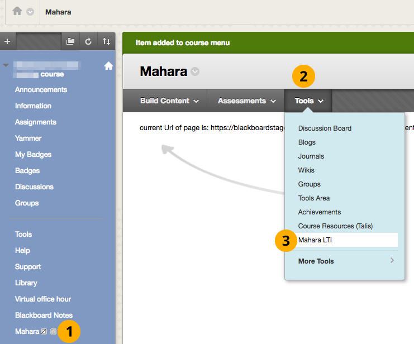Expand More Tools submenu

point(346,261)
